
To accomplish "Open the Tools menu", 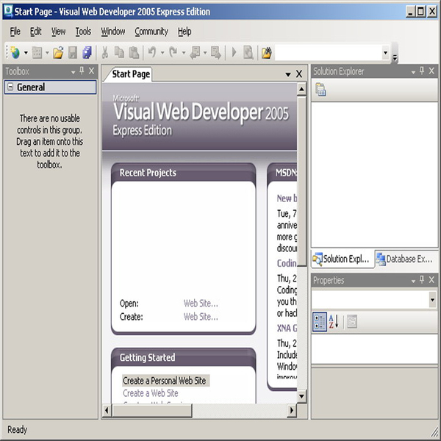I will pos(83,32).
